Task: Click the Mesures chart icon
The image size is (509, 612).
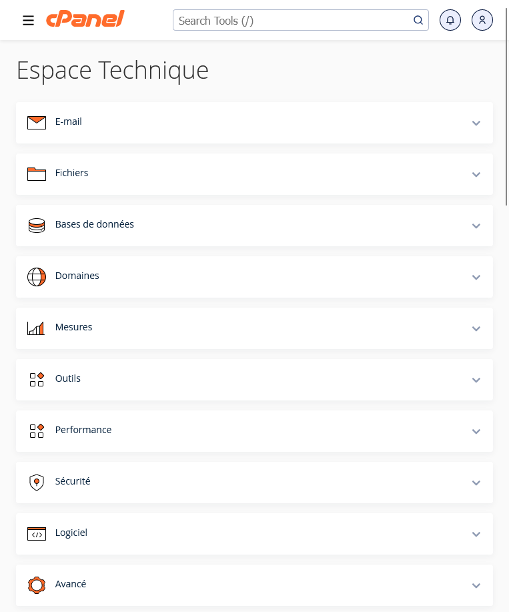Action: (37, 328)
